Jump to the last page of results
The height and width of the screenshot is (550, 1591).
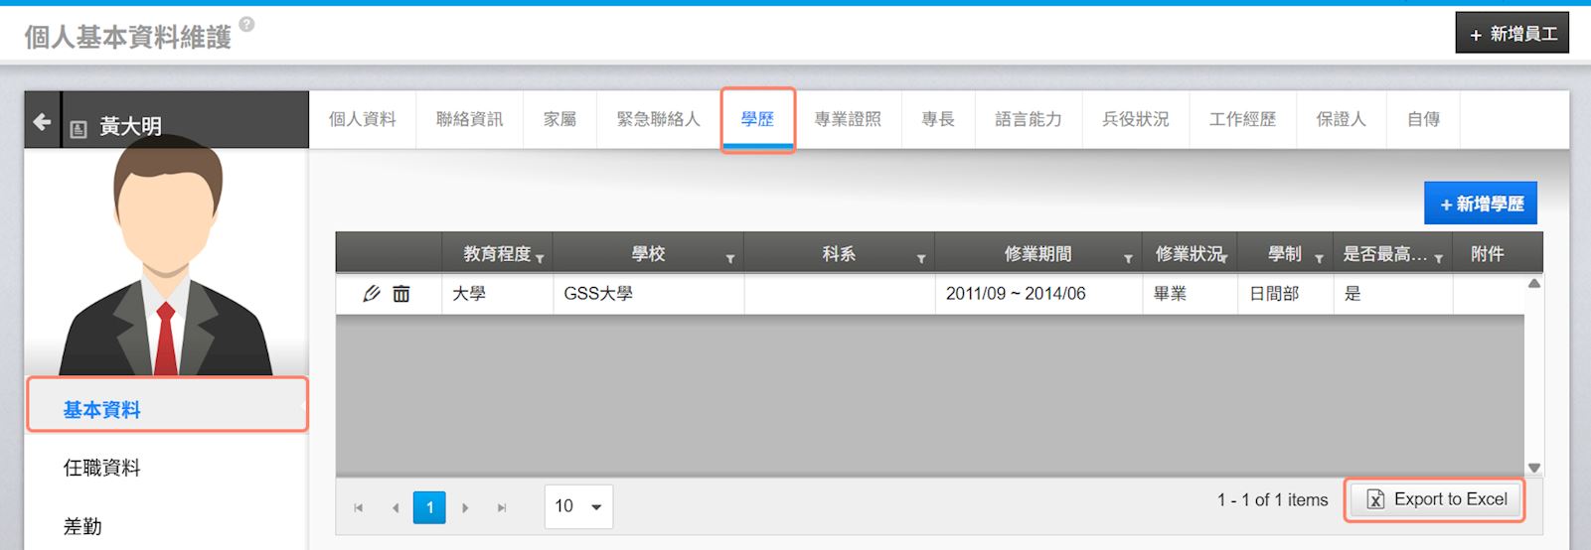point(502,507)
